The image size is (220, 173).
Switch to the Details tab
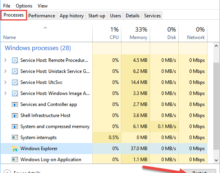pos(132,16)
